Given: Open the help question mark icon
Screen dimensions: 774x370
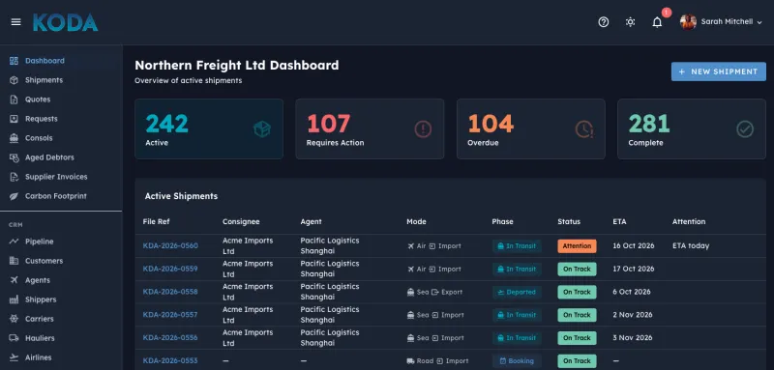Looking at the screenshot, I should click(x=603, y=22).
